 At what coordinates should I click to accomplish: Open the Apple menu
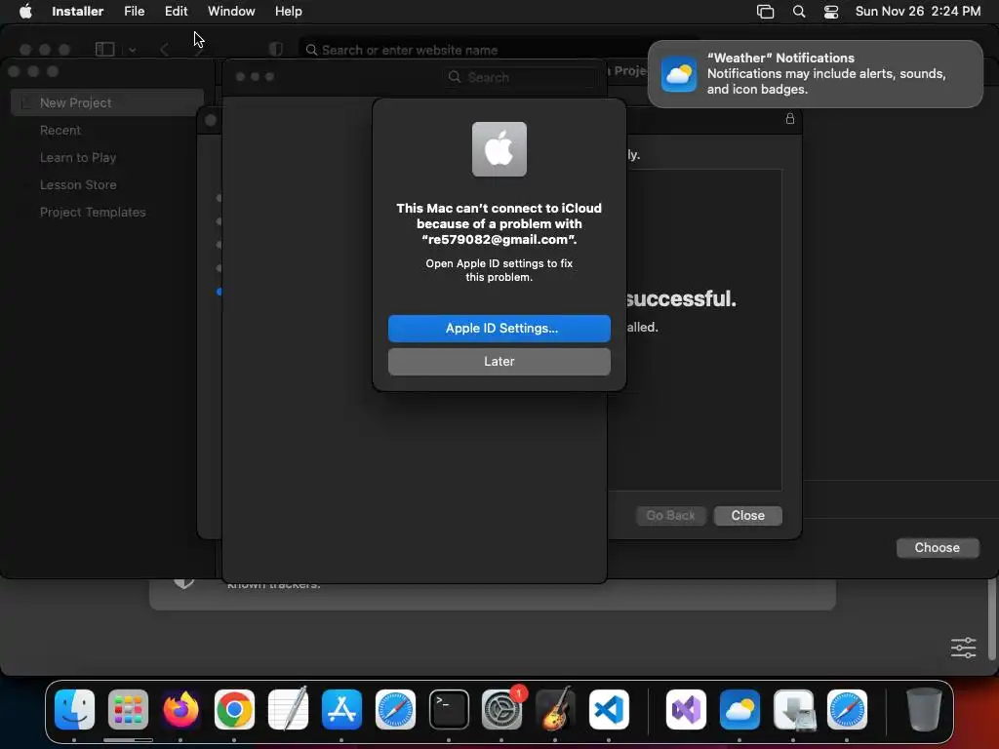click(25, 11)
